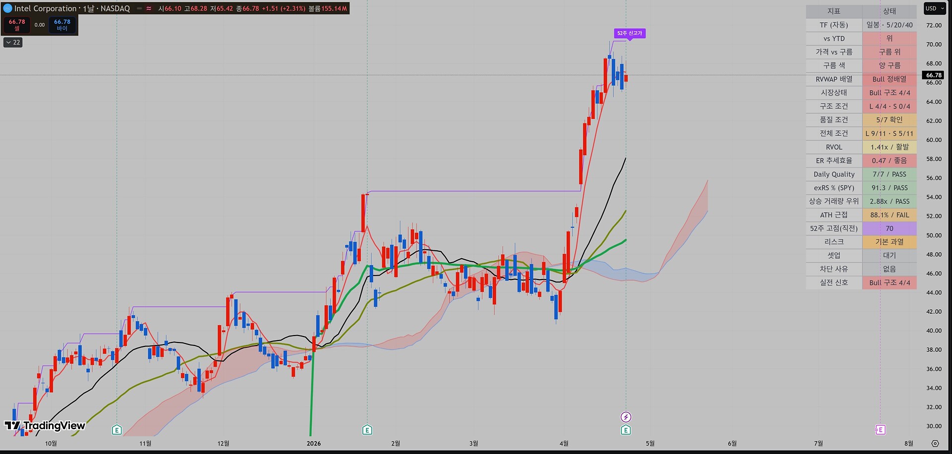The image size is (952, 454).
Task: Click the Intel logo icon beside symbol name
Action: pos(7,8)
